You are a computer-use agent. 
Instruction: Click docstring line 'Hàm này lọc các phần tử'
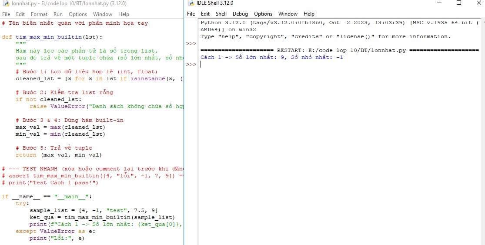(87, 51)
